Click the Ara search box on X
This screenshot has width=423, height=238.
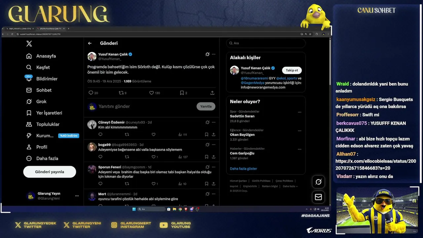(x=266, y=43)
